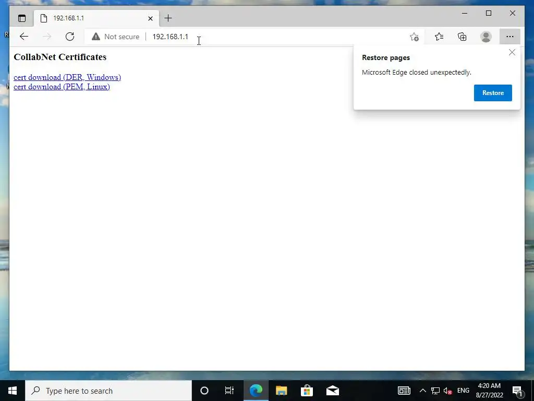Maximize the Edge window

coord(488,13)
